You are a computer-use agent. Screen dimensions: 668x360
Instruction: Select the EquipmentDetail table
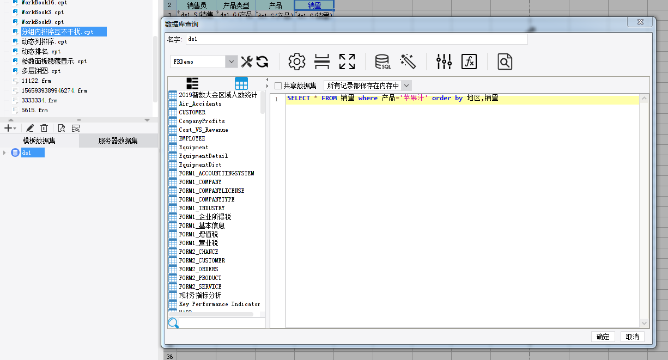click(x=203, y=156)
